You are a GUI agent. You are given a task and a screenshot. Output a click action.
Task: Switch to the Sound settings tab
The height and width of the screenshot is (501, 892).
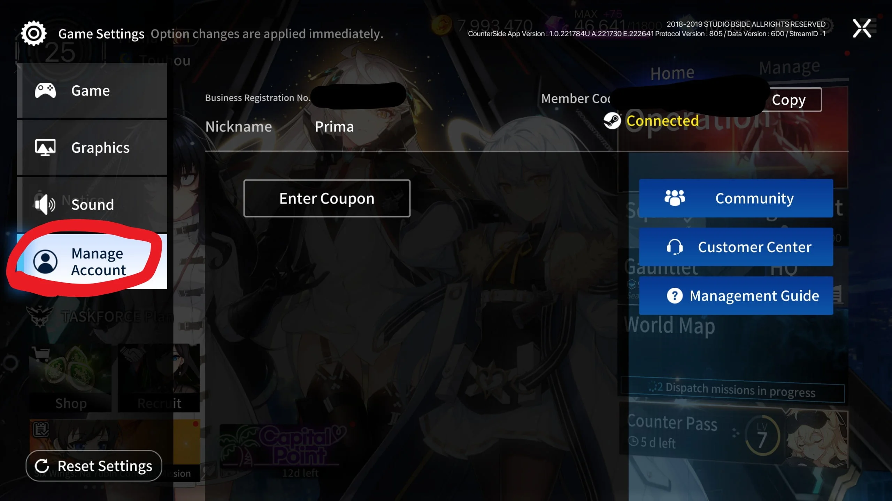[92, 204]
